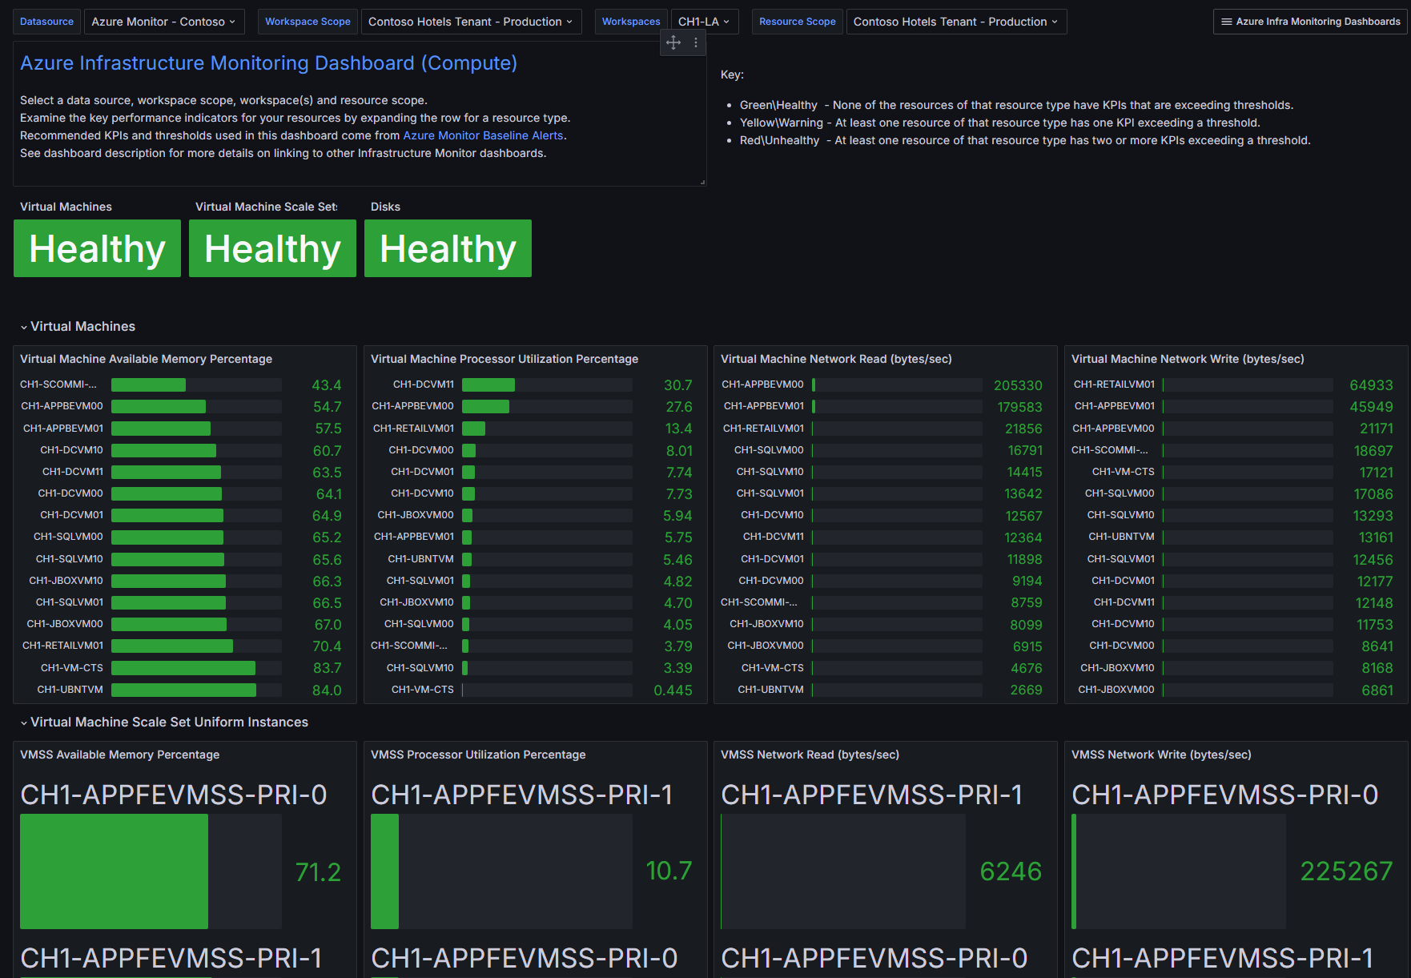1411x978 pixels.
Task: Open Virtual Machine Available Memory Percentage panel title
Action: [x=146, y=359]
